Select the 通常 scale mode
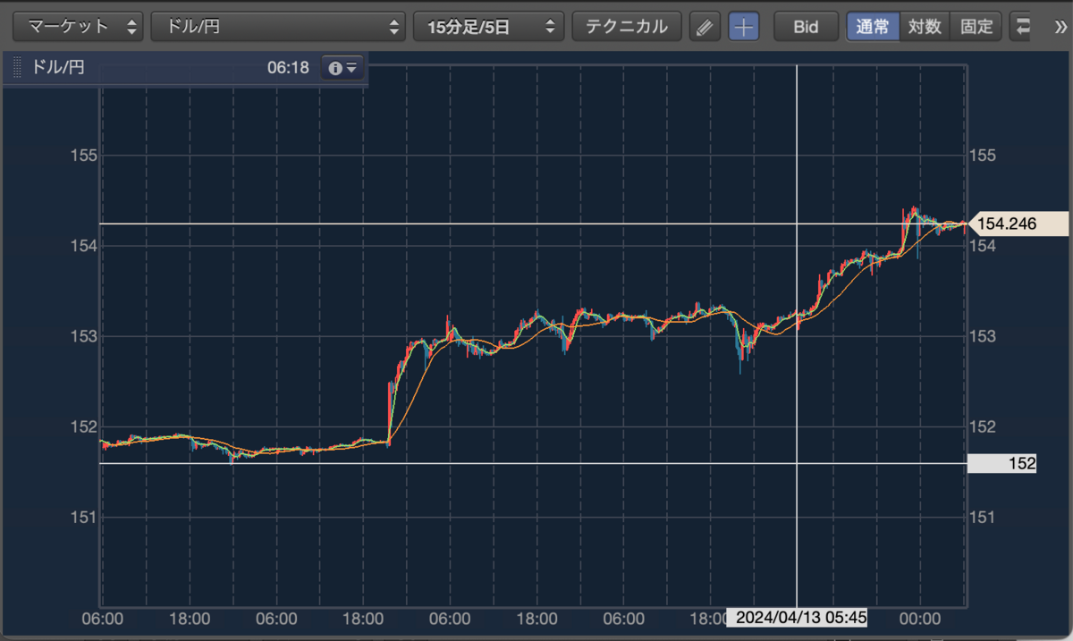The height and width of the screenshot is (641, 1073). tap(873, 26)
